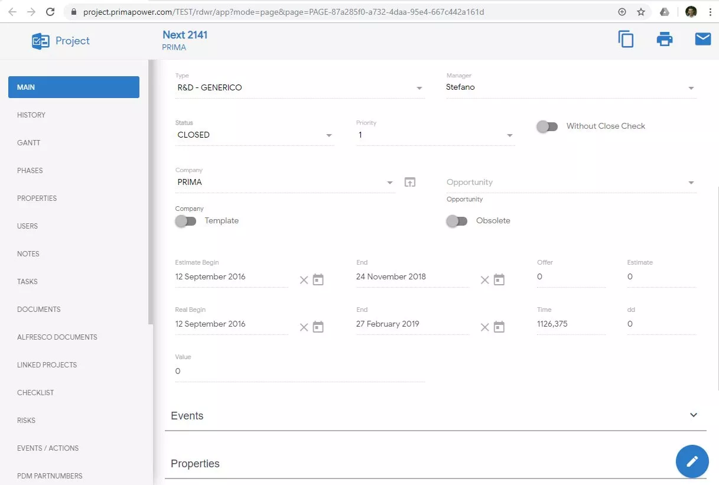
Task: Open PHASES in the sidebar
Action: pyautogui.click(x=30, y=171)
